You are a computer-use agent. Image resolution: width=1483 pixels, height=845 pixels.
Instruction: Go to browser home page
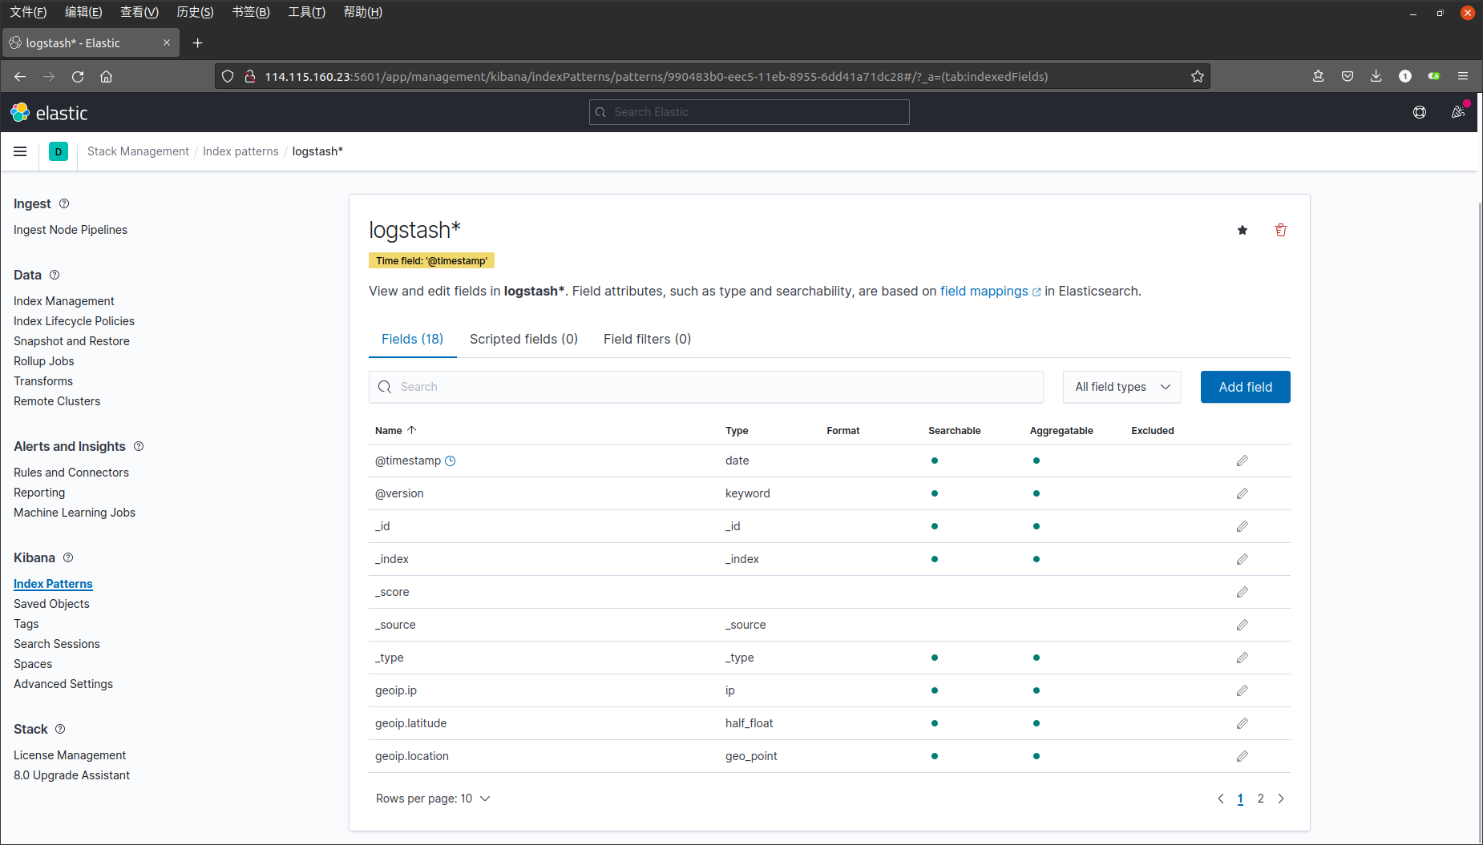[x=106, y=77]
